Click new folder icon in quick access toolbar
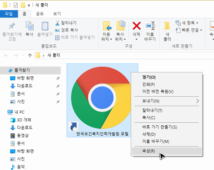The image size is (214, 170). coord(23,5)
